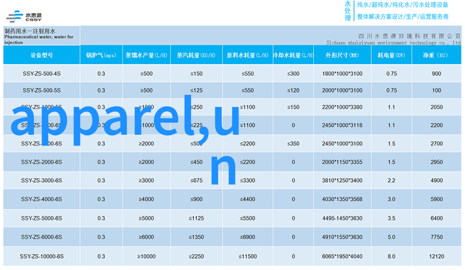
Task: Click the 水处理 vertical text logo
Action: 347,10
